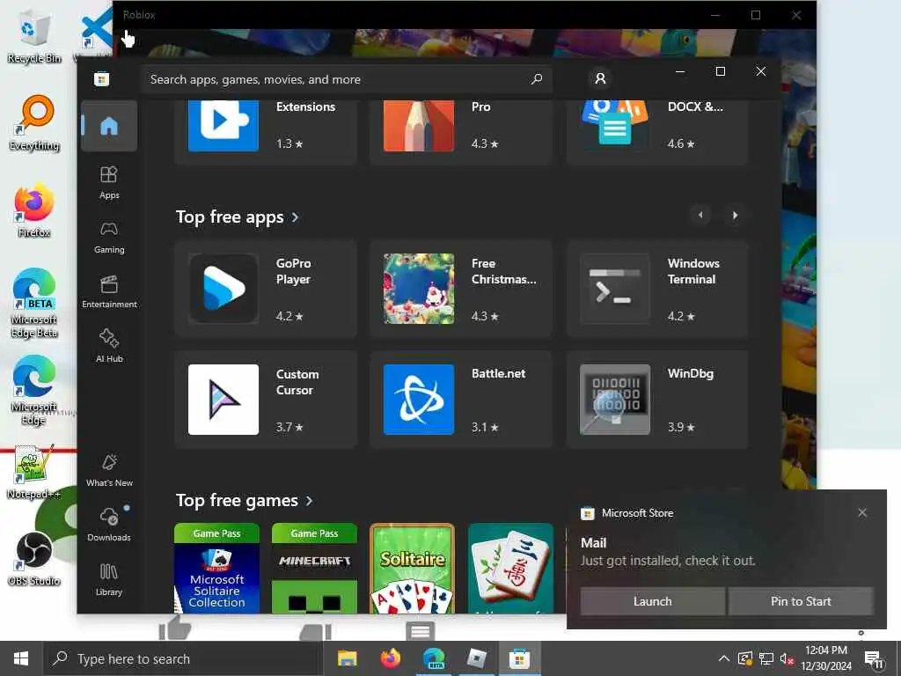Click the search magnifier icon in Store
Viewport: 901px width, 676px height.
pyautogui.click(x=537, y=78)
